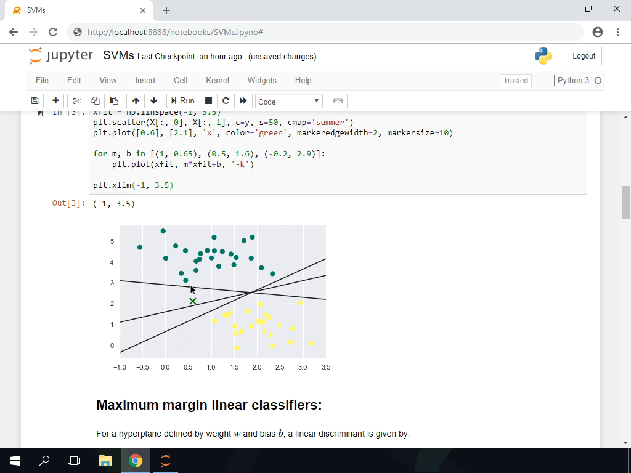Open the Widgets menu
631x473 pixels.
click(x=261, y=80)
